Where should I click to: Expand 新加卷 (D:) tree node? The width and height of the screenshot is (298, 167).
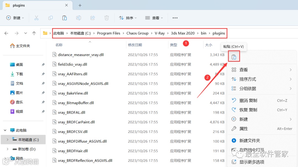7,149
